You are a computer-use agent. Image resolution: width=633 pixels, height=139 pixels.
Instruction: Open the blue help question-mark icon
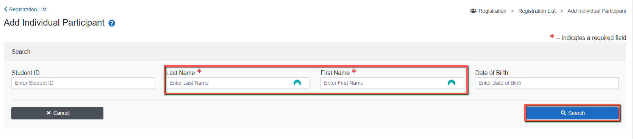[x=112, y=23]
